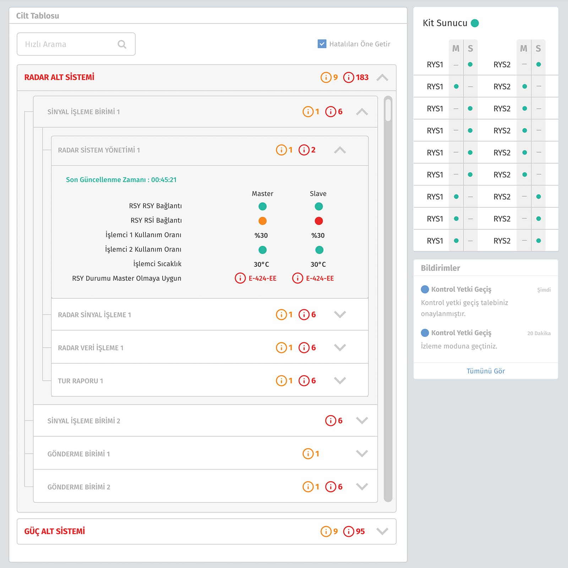
Task: Click Master error icon beside E-424-EE
Action: coord(240,278)
